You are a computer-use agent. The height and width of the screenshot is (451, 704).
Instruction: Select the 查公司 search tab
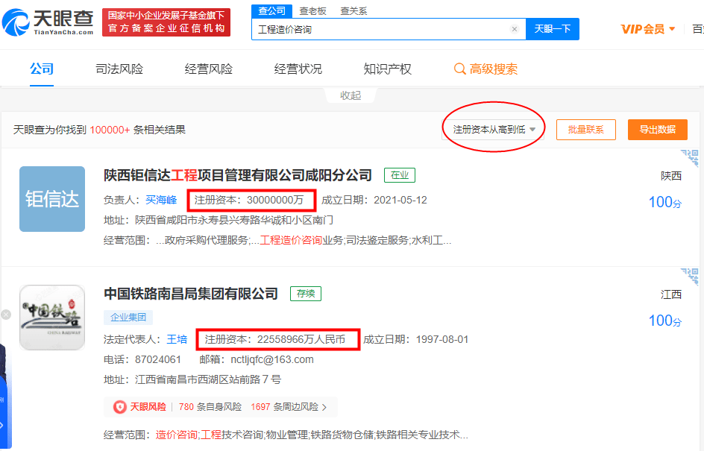pyautogui.click(x=271, y=10)
